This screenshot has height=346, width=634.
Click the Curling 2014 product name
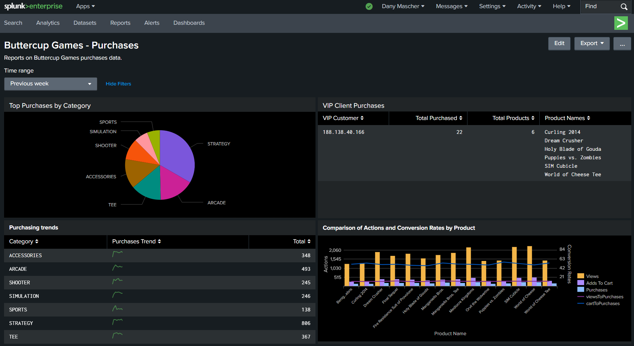[x=562, y=132]
